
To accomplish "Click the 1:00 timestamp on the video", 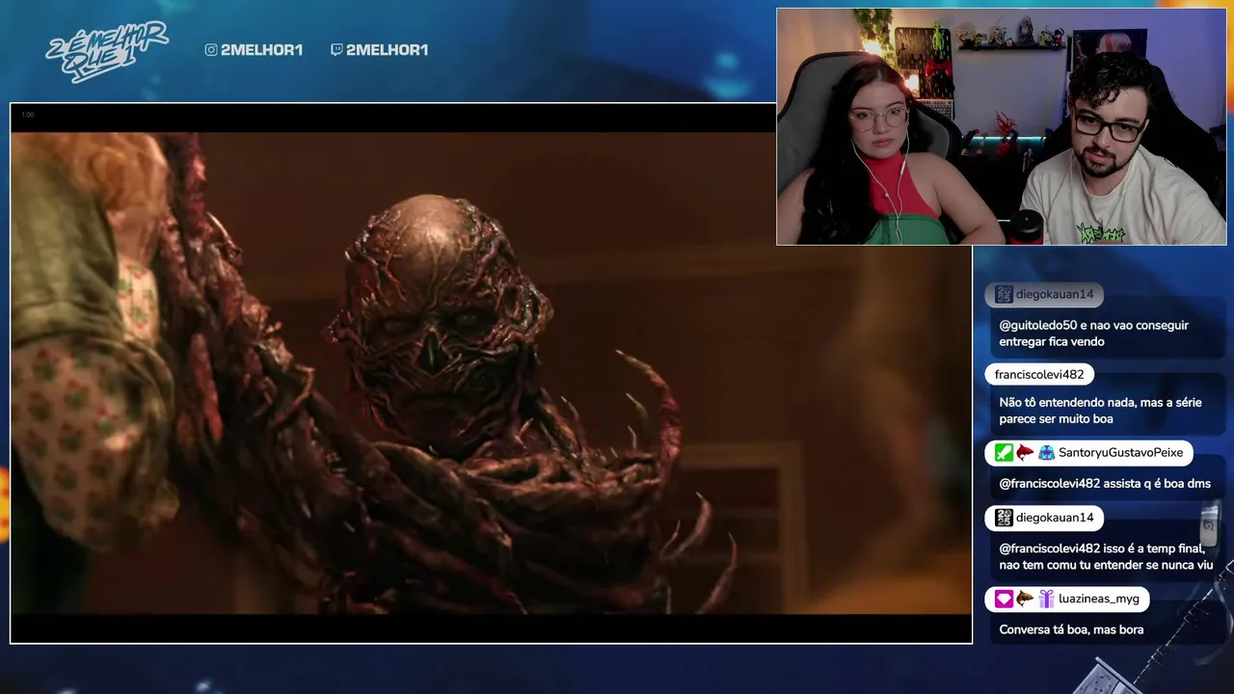I will pyautogui.click(x=27, y=115).
